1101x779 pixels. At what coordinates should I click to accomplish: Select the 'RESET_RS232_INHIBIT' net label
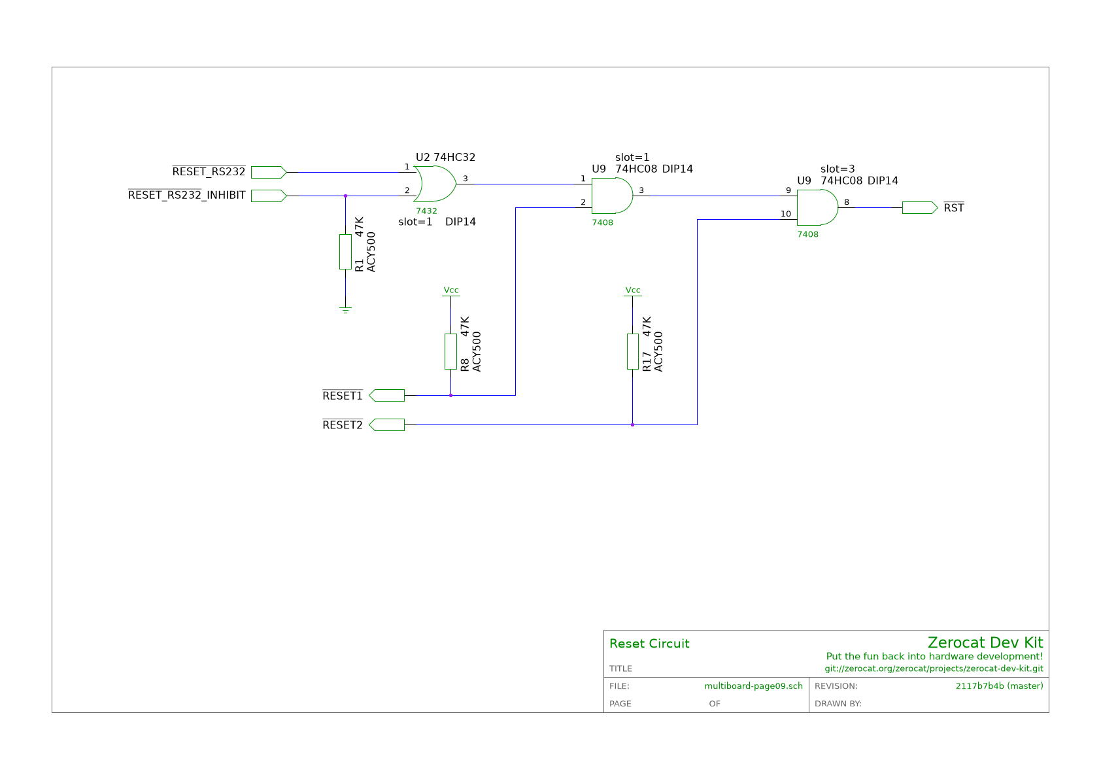point(187,195)
